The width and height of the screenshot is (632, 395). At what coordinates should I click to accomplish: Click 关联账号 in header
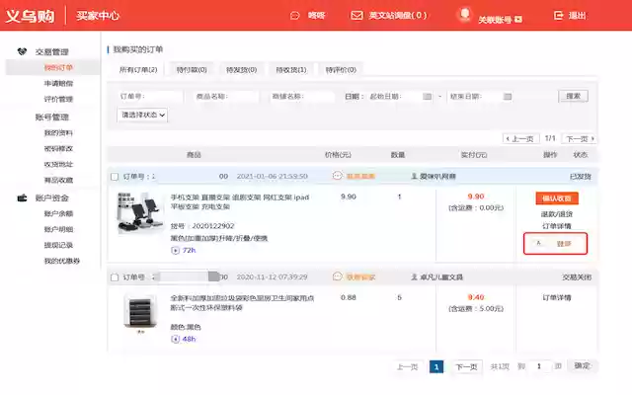495,20
